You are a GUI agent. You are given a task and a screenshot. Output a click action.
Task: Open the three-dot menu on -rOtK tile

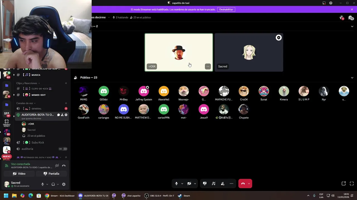208,66
